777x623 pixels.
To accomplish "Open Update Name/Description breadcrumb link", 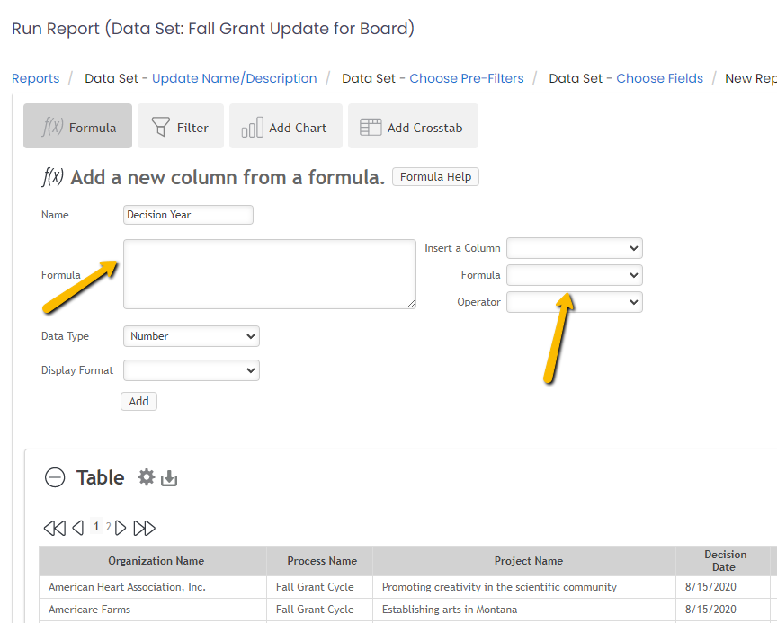I will click(x=235, y=78).
